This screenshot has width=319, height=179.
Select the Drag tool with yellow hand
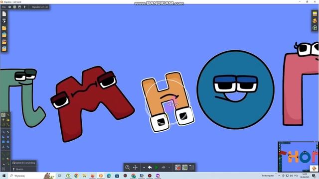point(8,120)
